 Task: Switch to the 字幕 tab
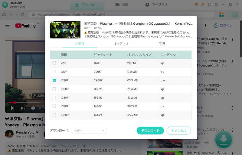pos(162,44)
